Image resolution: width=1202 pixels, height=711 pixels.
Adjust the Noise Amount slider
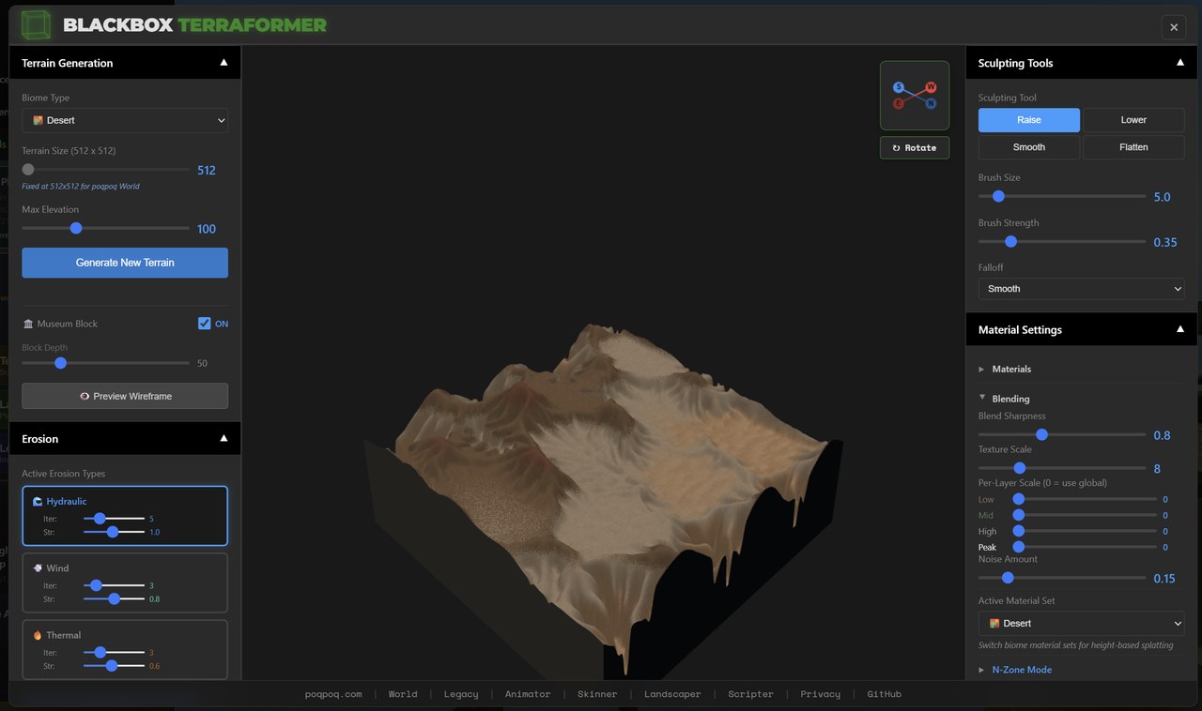1062,578
